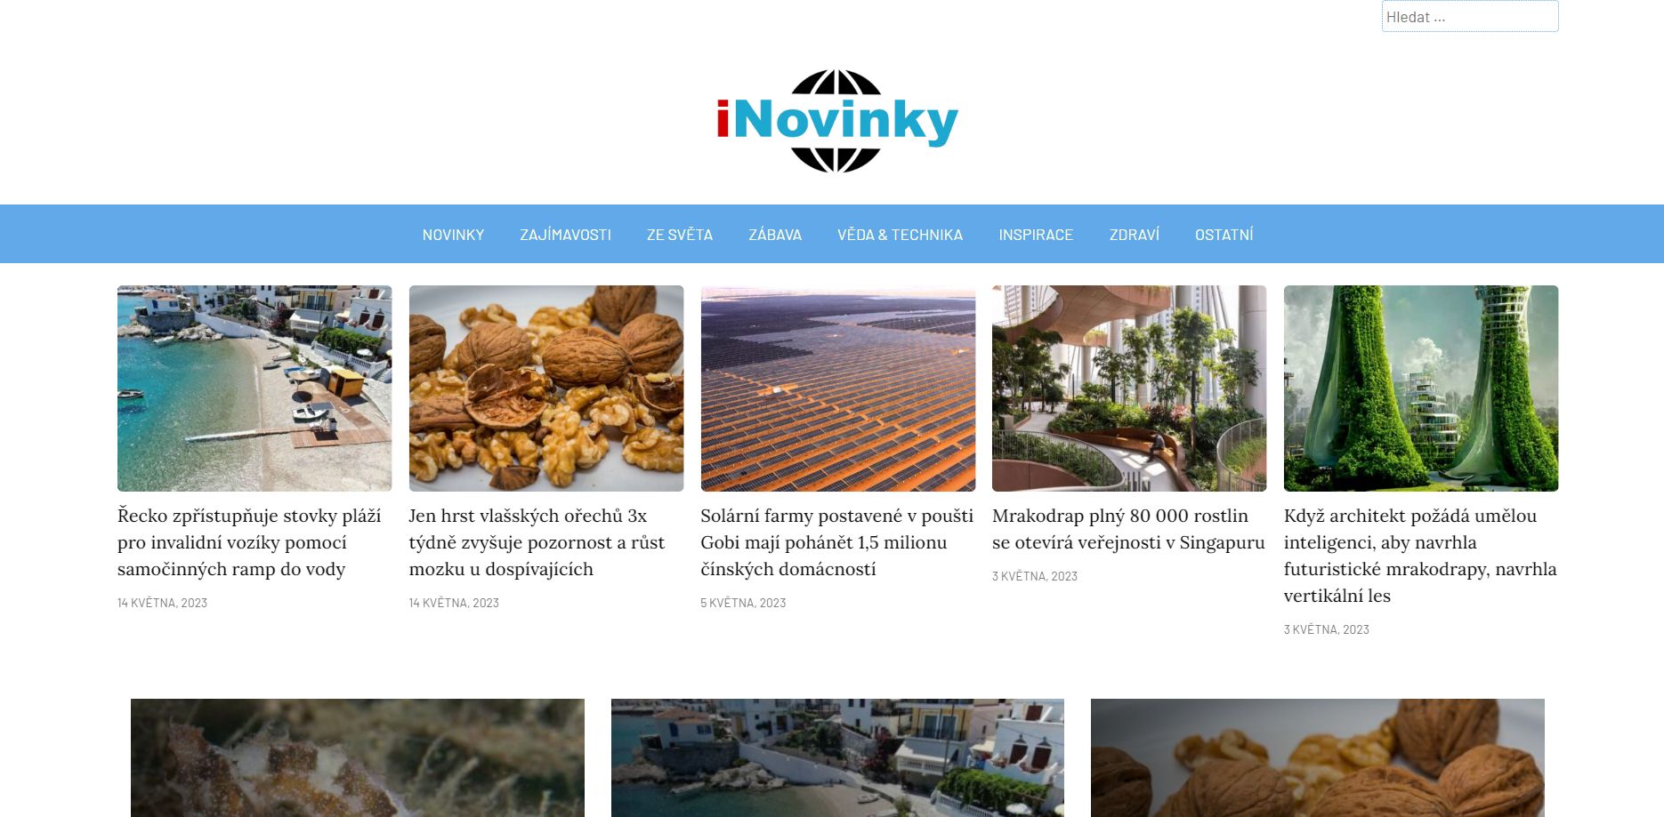Focus the Hledat search field
This screenshot has width=1664, height=817.
pos(1470,16)
